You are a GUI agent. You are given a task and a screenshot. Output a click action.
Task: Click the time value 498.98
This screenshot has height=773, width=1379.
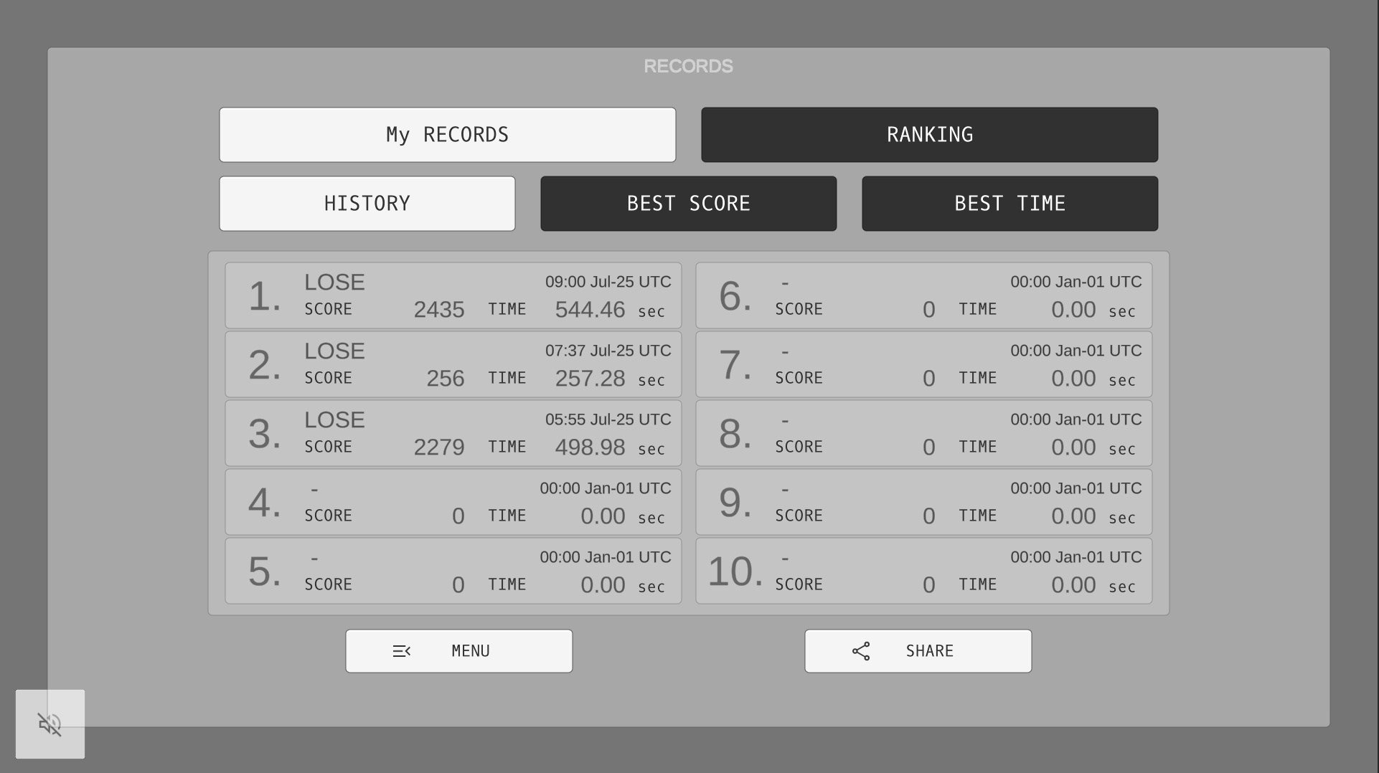[590, 447]
